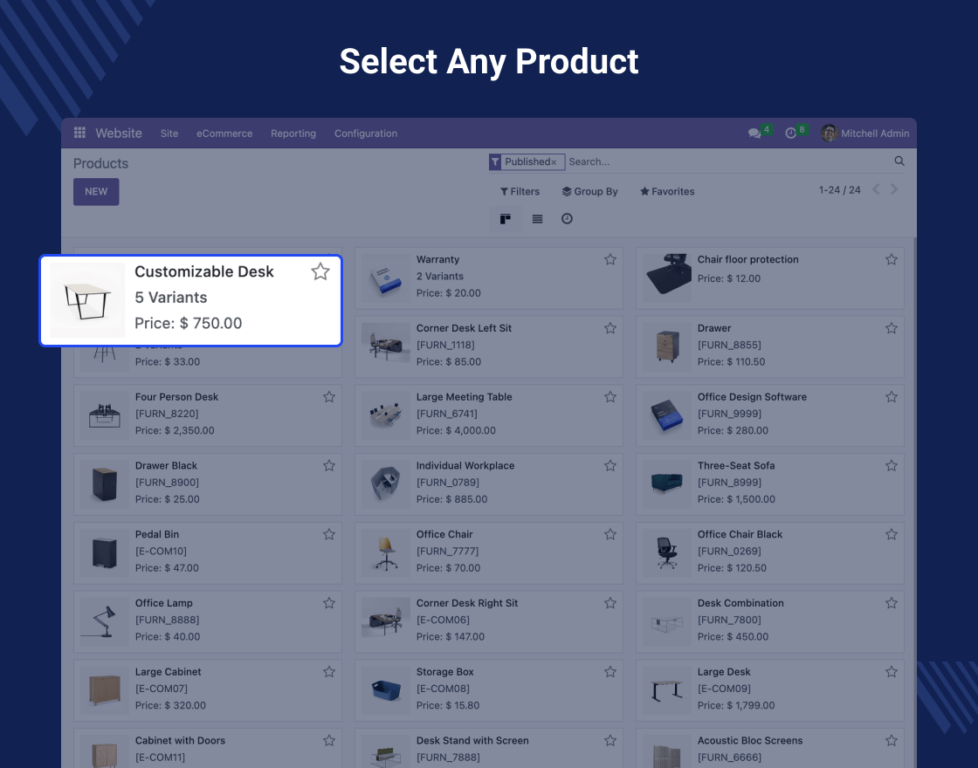Open the Customizable Desk product card
978x768 pixels.
coord(191,300)
